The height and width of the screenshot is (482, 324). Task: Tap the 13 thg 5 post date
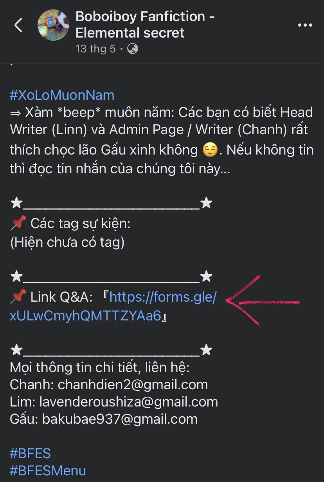[x=96, y=49]
